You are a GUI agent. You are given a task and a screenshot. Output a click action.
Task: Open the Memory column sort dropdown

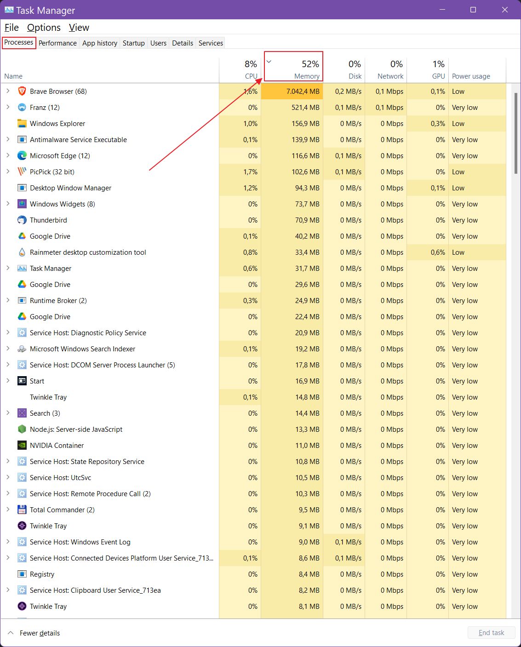coord(269,61)
